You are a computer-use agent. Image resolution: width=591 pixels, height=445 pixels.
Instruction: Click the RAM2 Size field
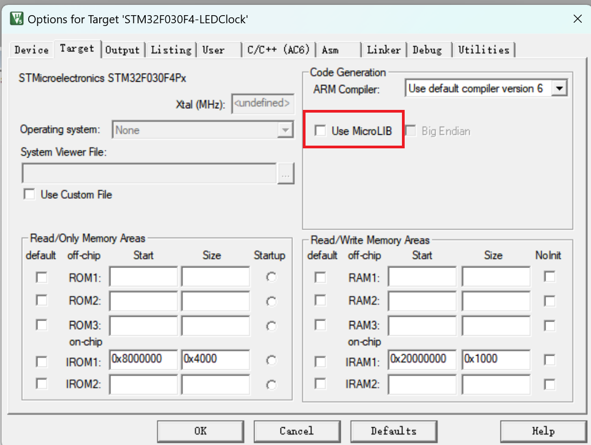(x=496, y=300)
